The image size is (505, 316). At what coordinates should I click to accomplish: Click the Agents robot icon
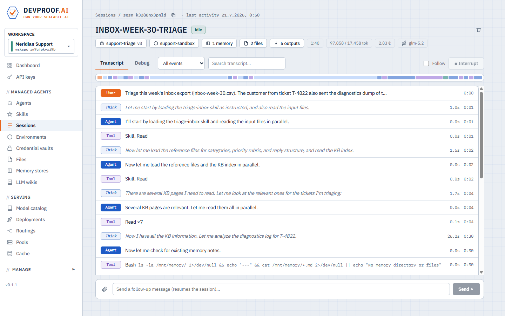(x=10, y=103)
